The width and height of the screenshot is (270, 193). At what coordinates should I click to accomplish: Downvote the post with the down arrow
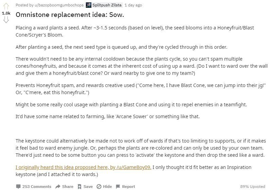tap(6, 20)
